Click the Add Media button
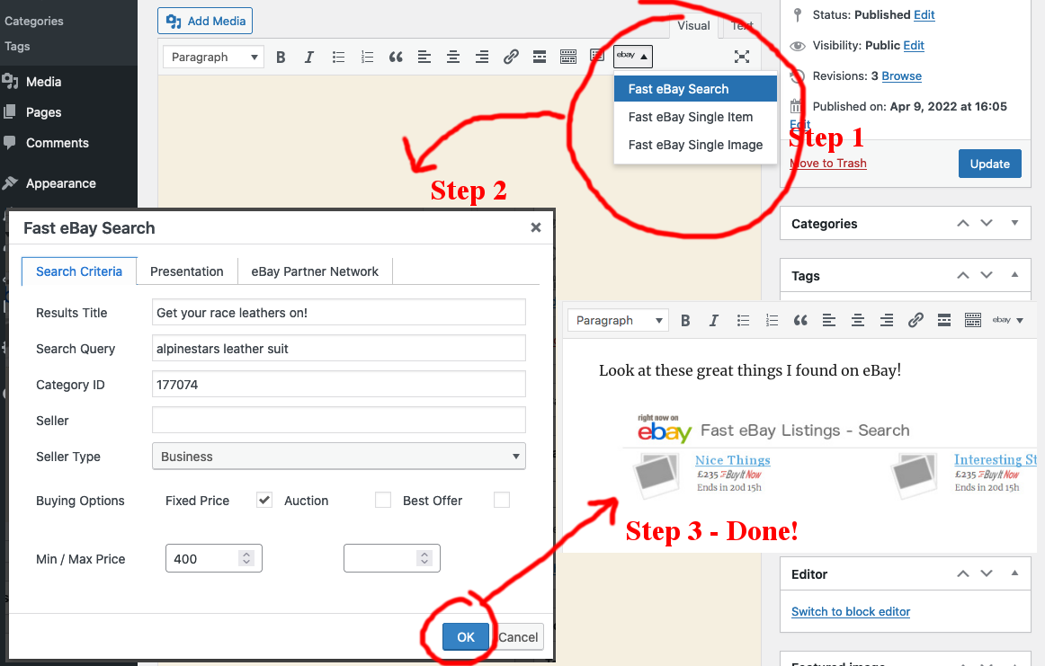 tap(205, 22)
